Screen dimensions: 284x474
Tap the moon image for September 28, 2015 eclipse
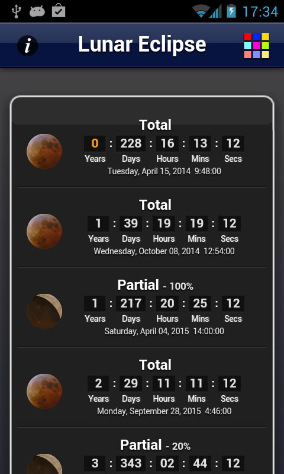[x=44, y=392]
